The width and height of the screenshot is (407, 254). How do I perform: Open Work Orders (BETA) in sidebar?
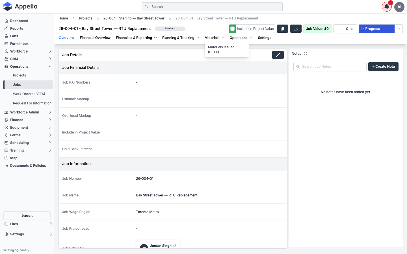(x=29, y=94)
